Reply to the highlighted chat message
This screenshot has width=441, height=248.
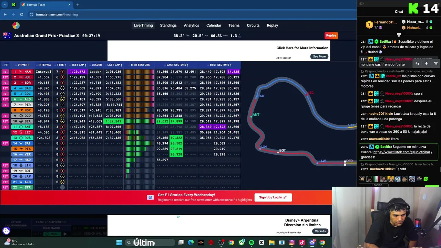(417, 64)
